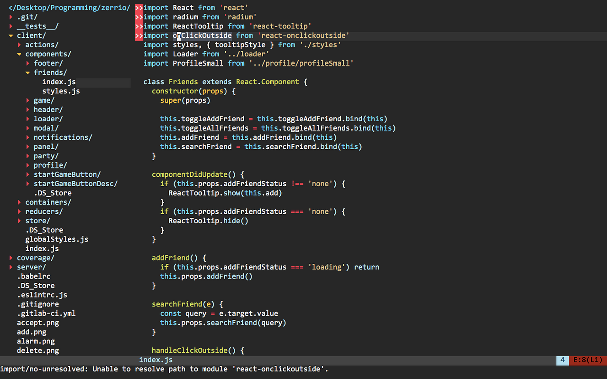Screen dimensions: 607x379
Task: Open globalStyles.js from the file tree
Action: coord(56,239)
